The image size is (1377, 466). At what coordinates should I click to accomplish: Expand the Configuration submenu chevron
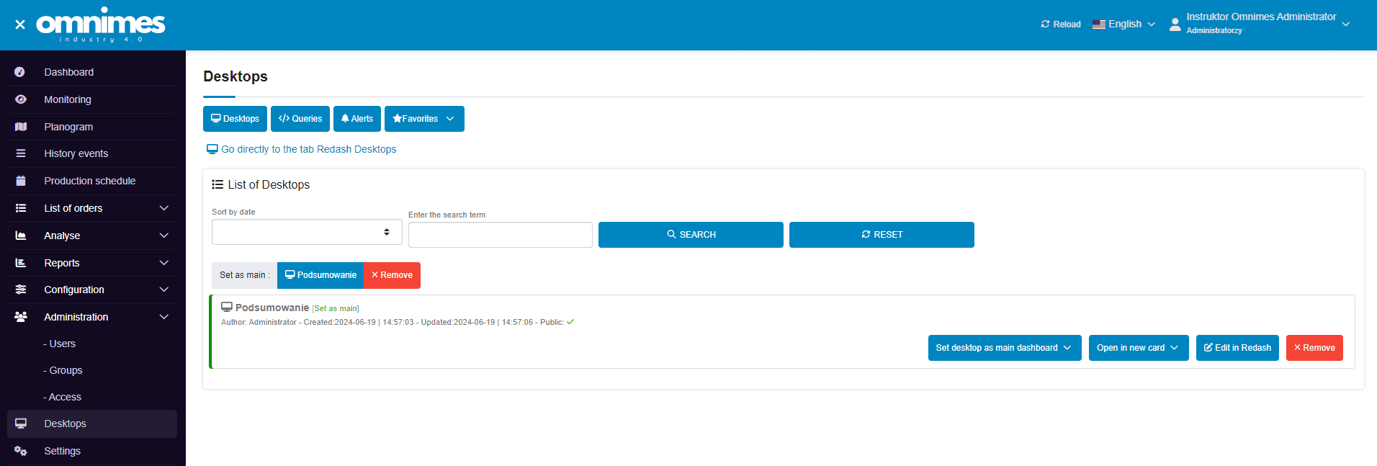pyautogui.click(x=164, y=290)
